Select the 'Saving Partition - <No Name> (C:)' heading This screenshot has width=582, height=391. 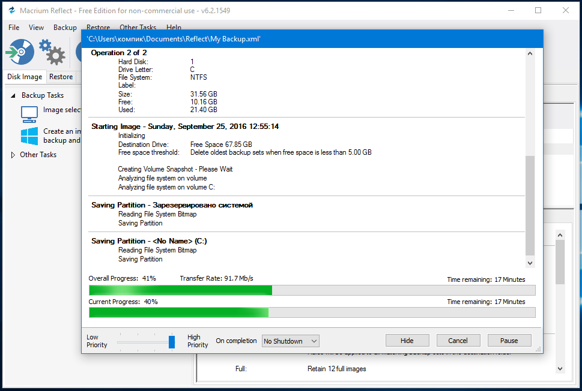tap(149, 241)
